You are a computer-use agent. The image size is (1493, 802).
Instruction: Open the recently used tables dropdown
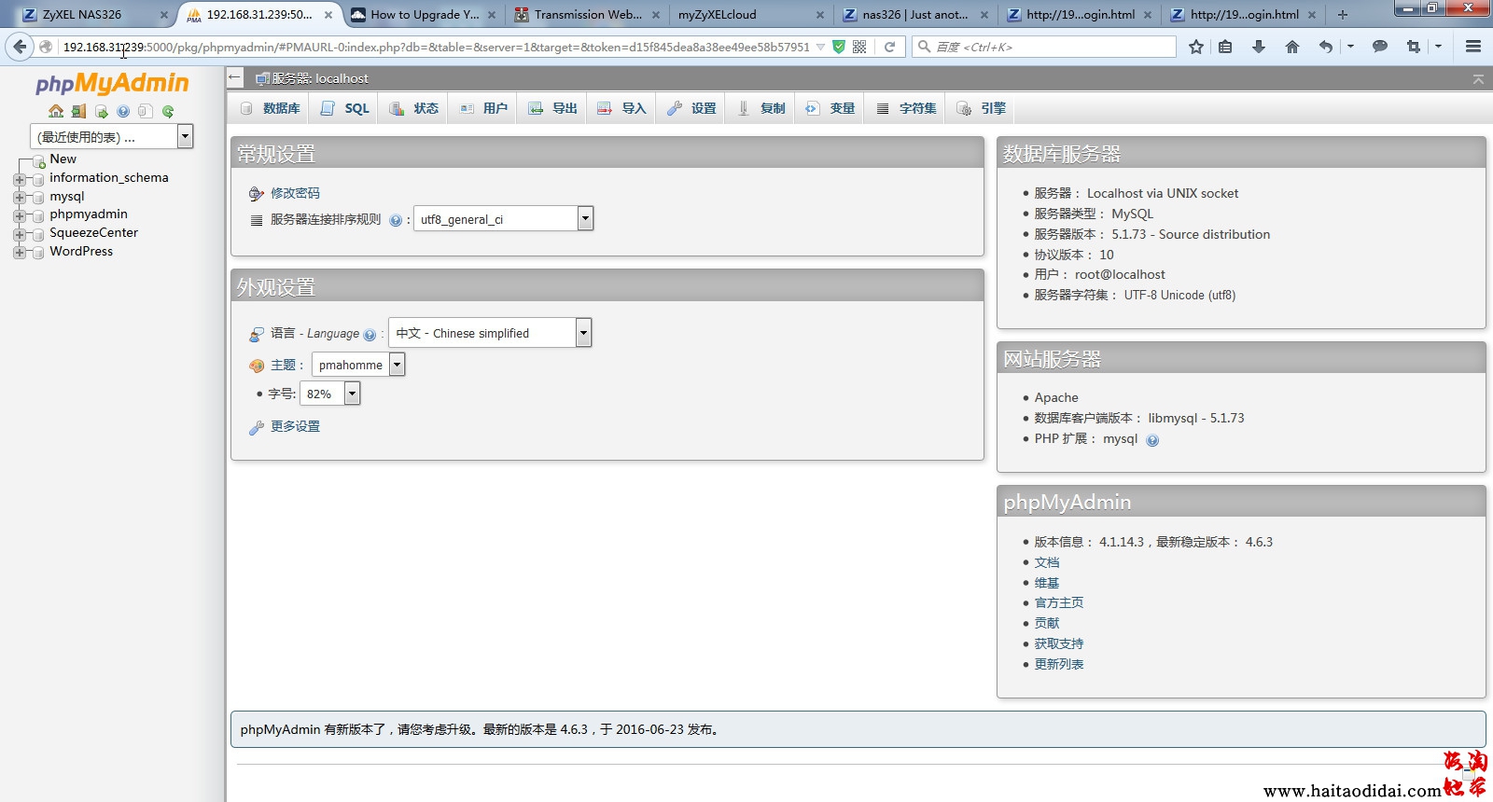coord(185,137)
